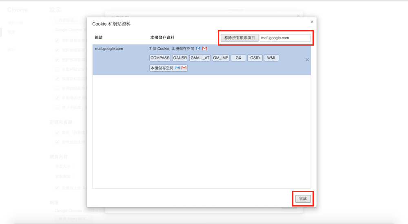This screenshot has height=224, width=408.
Task: Toggle the 「不追蹤」 checkbox in settings
Action: click(x=57, y=108)
